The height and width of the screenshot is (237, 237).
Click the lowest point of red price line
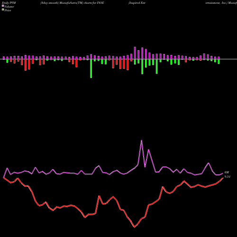point(134,227)
